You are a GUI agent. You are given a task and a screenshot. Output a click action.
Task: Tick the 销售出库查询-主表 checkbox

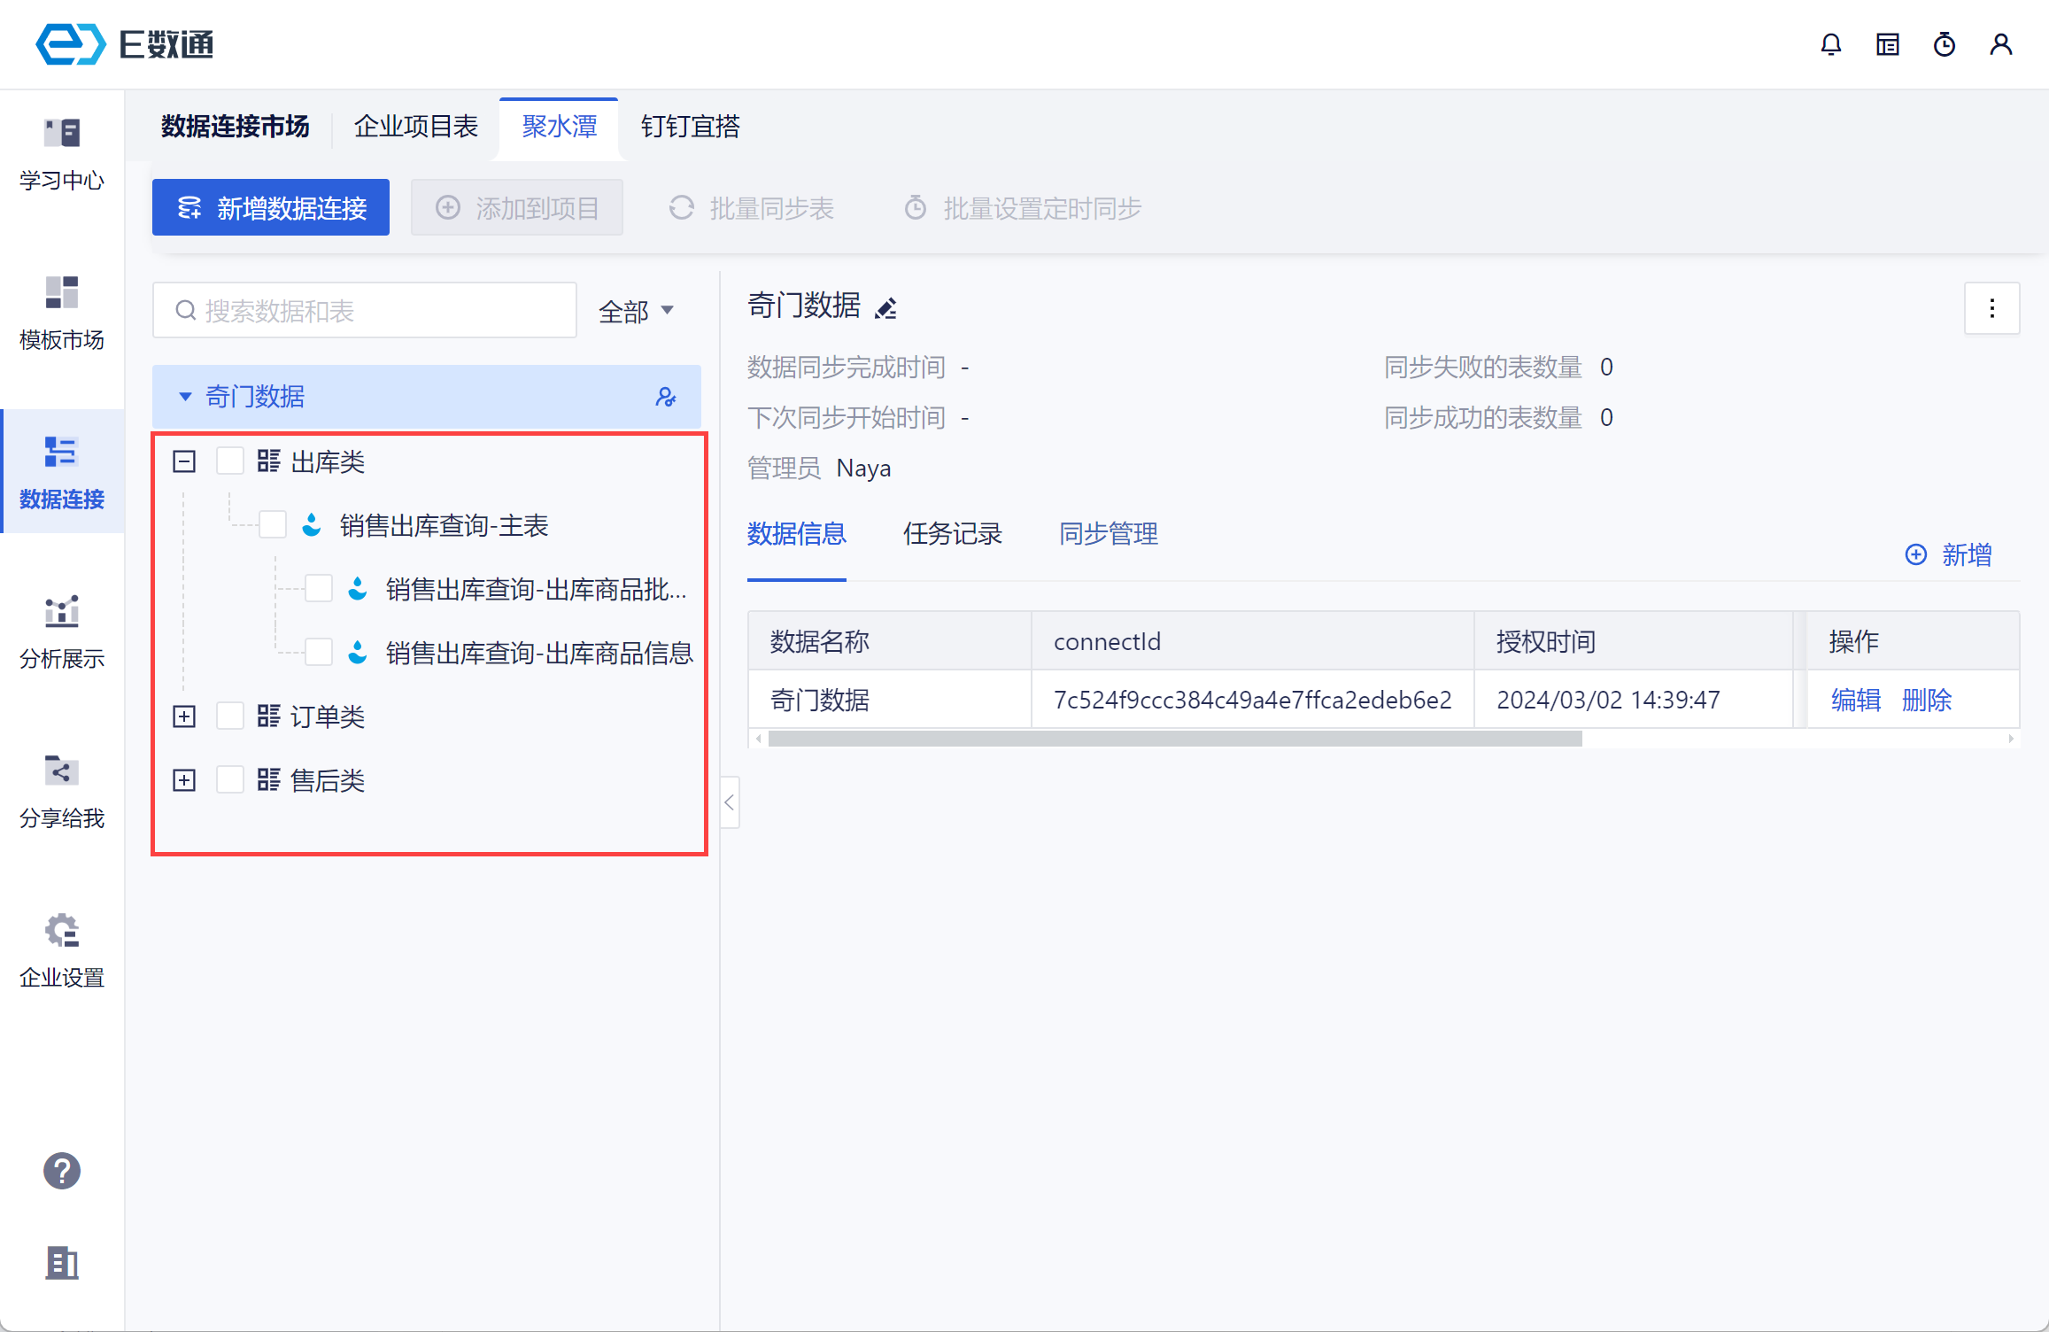(x=273, y=524)
